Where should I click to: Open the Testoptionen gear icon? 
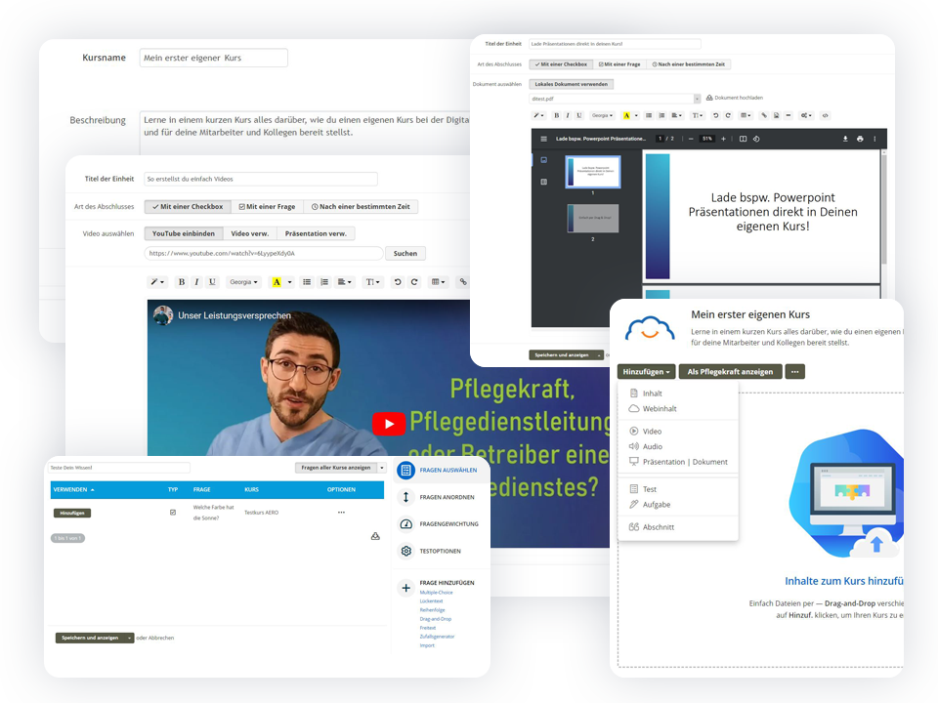[x=406, y=551]
